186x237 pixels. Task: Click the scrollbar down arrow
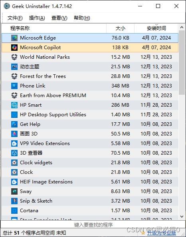coord(182,217)
